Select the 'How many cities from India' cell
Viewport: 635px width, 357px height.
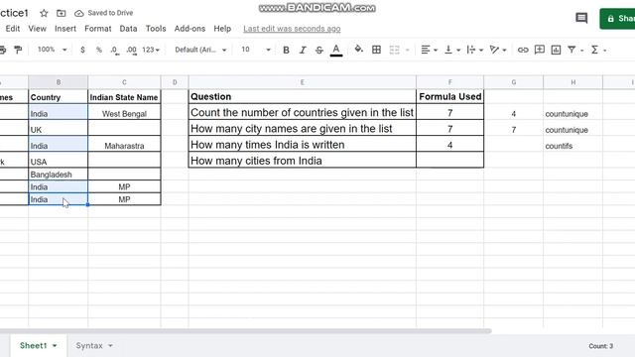302,161
